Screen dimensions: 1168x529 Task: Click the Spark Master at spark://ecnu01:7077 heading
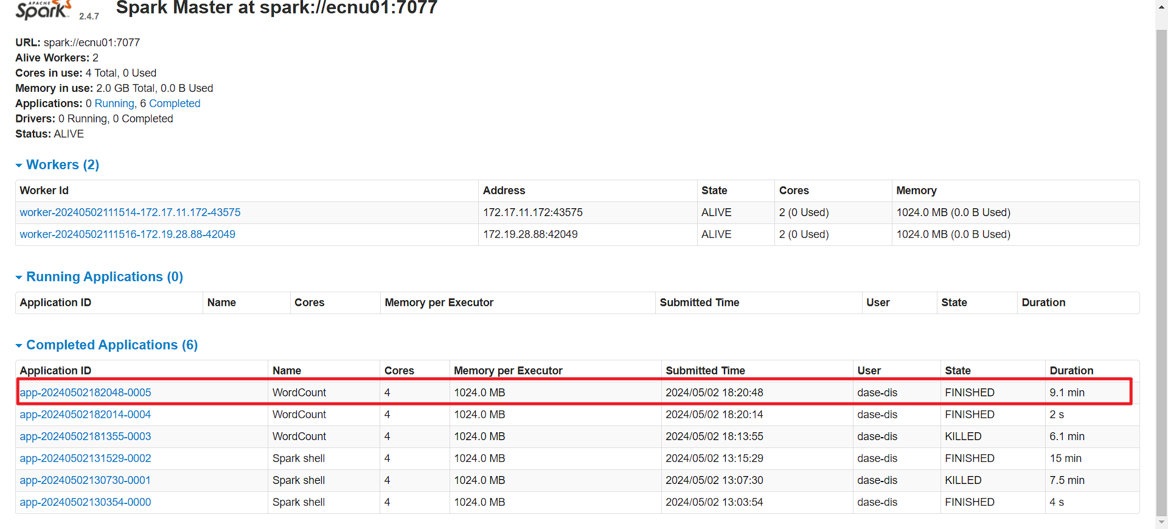[277, 8]
